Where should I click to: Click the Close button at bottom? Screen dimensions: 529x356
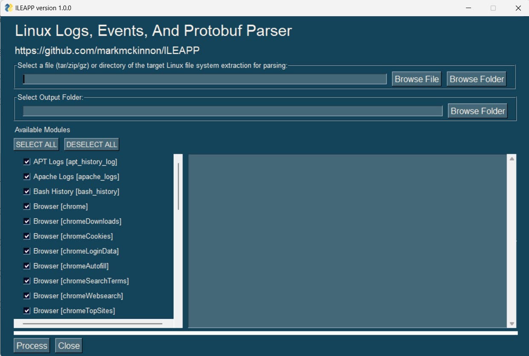(69, 346)
